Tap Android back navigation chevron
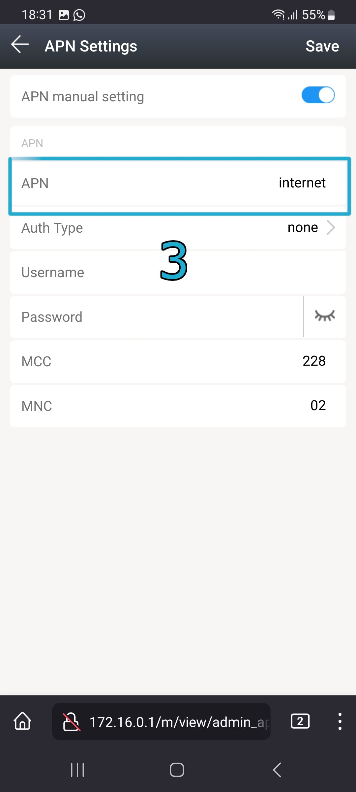This screenshot has width=356, height=792. pyautogui.click(x=277, y=770)
